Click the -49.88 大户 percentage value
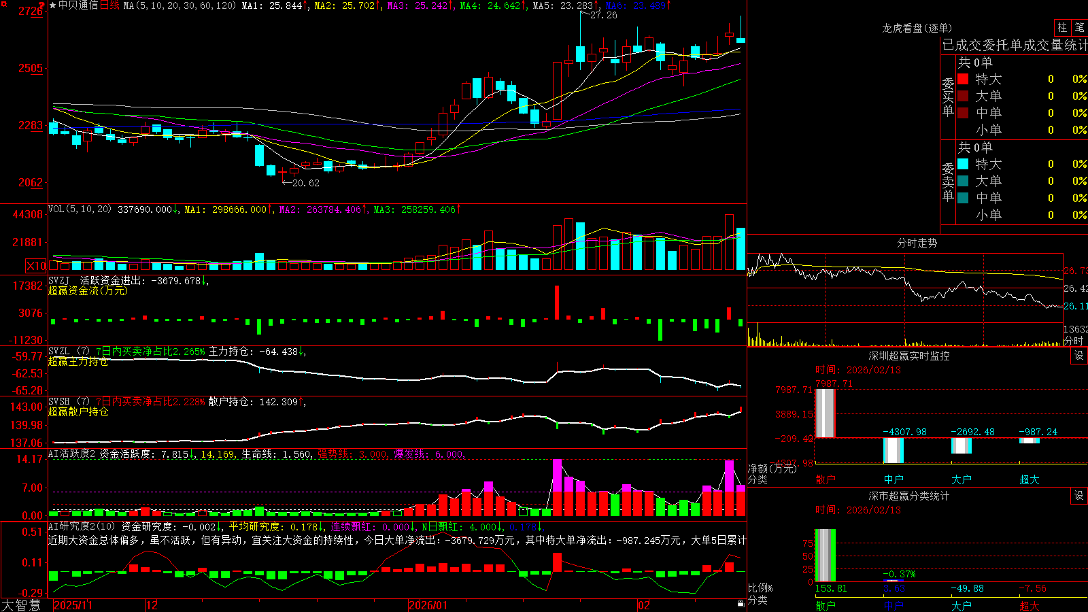The height and width of the screenshot is (612, 1088). point(967,588)
